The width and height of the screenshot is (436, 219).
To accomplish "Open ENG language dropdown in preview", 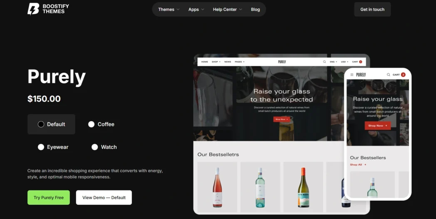I will [333, 62].
